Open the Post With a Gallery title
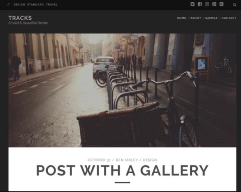The image size is (241, 192). [x=122, y=171]
